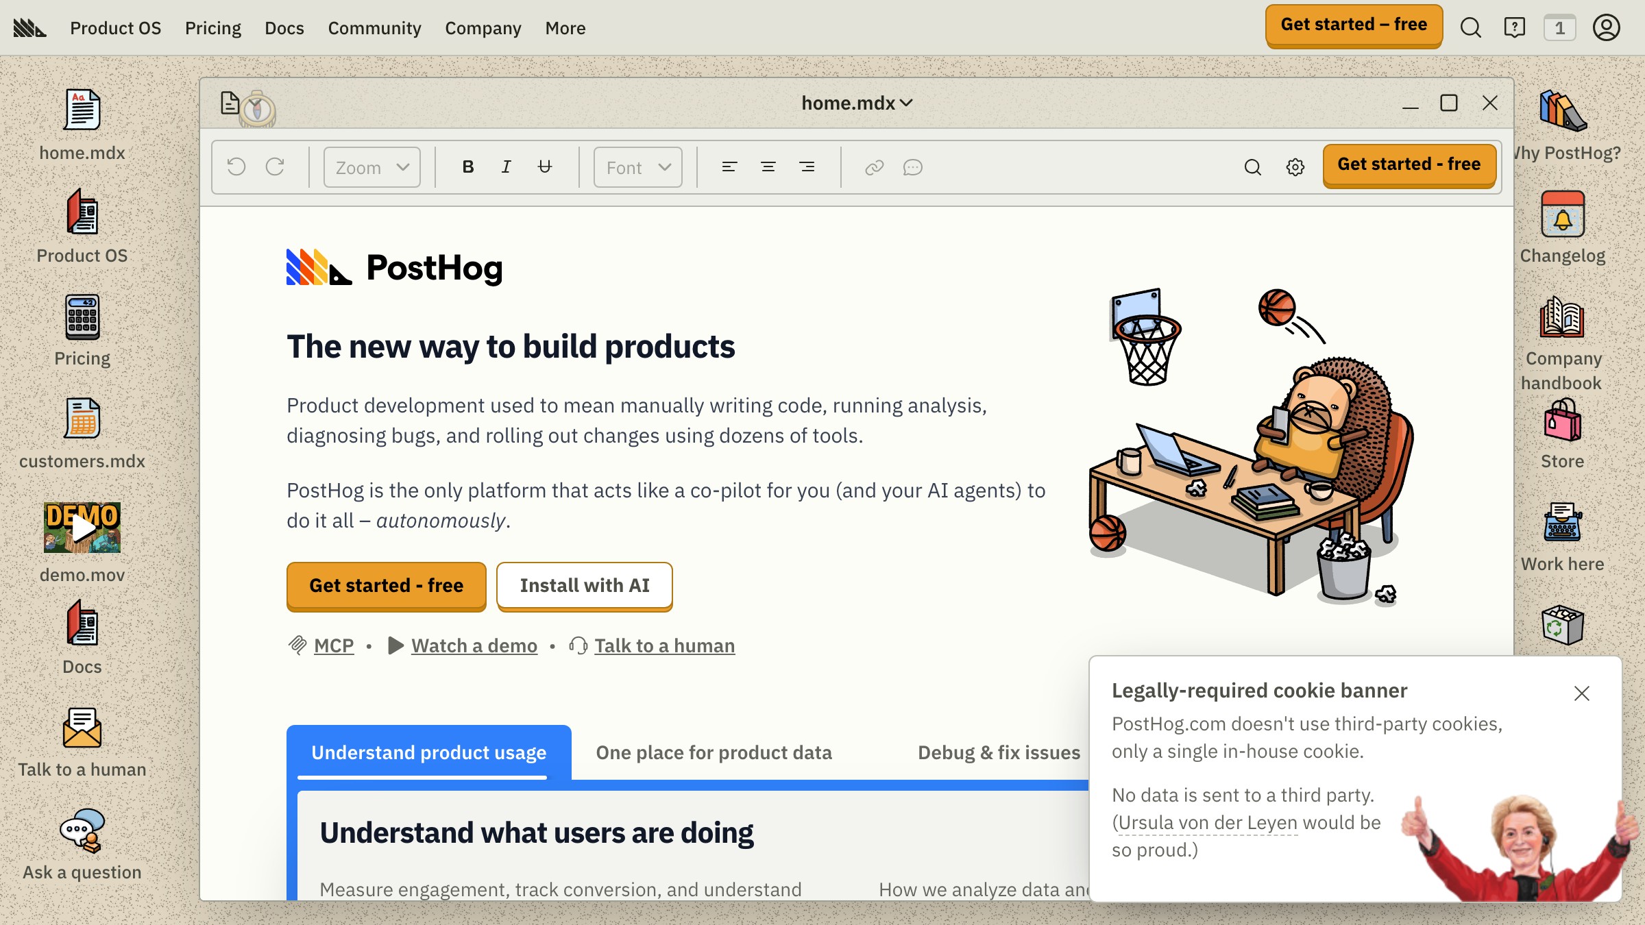This screenshot has height=925, width=1645.
Task: Open the user account profile icon
Action: coord(1606,28)
